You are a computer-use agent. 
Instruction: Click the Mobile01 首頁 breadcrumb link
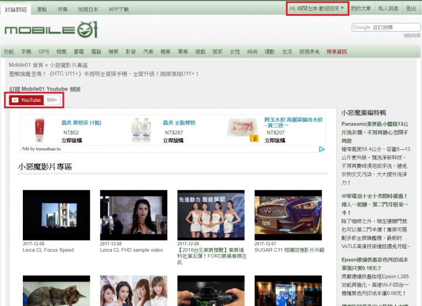click(x=26, y=65)
